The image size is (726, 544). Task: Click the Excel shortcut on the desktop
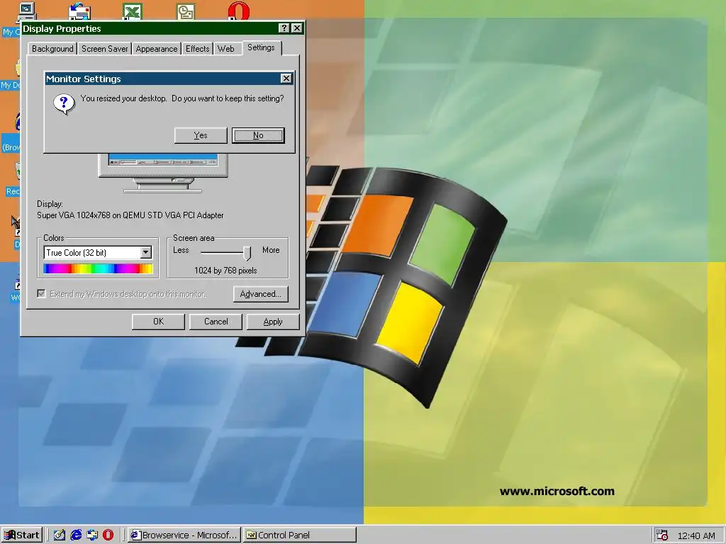[133, 11]
